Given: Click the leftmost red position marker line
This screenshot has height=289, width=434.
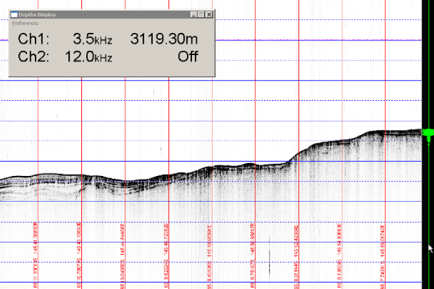Looking at the screenshot, I should click(x=38, y=122).
